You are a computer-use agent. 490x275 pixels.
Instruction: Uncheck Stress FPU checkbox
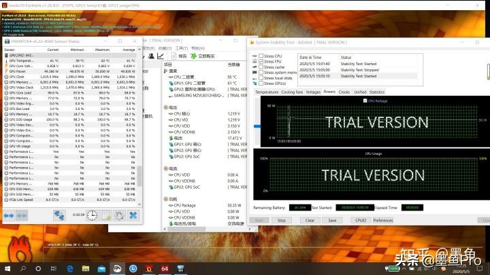click(x=261, y=61)
